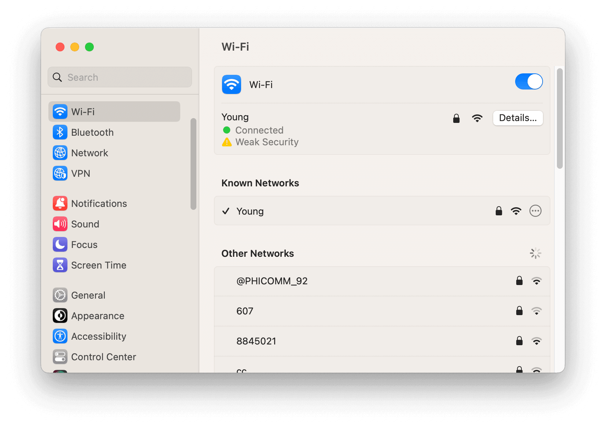Screen dimensions: 606x427
Task: Open Focus settings
Action: pyautogui.click(x=114, y=244)
